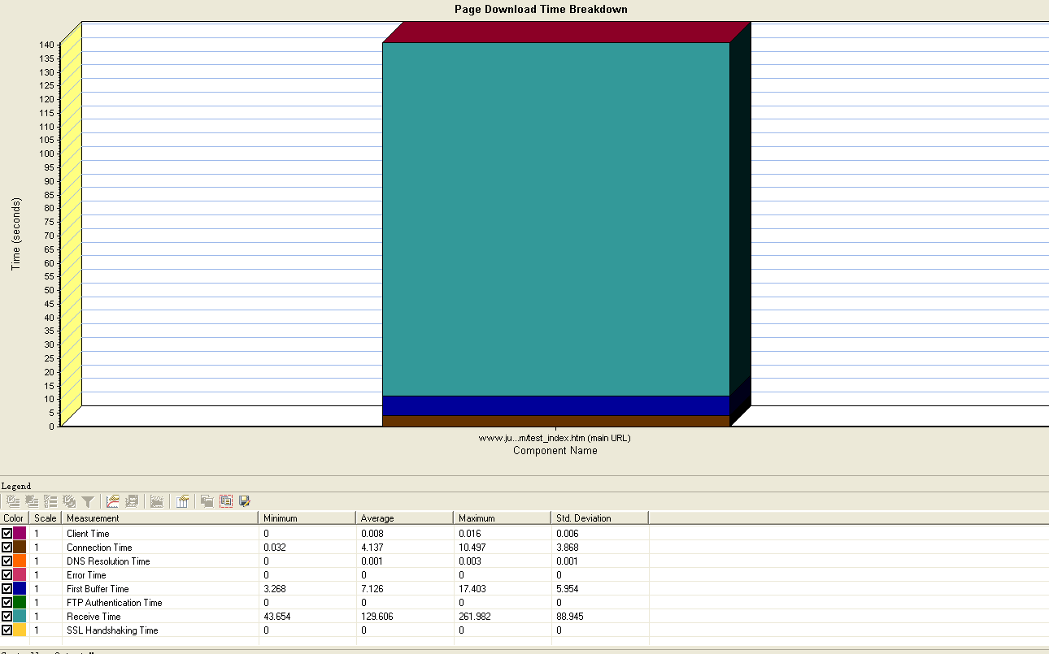Select the 'Receive Time' measurement name
The width and height of the screenshot is (1049, 654).
point(94,616)
